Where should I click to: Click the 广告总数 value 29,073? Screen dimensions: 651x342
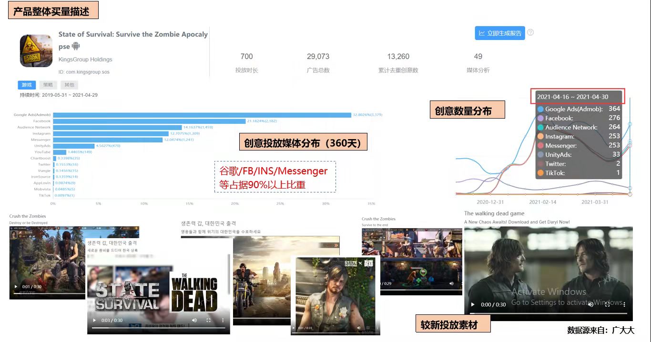(x=318, y=57)
